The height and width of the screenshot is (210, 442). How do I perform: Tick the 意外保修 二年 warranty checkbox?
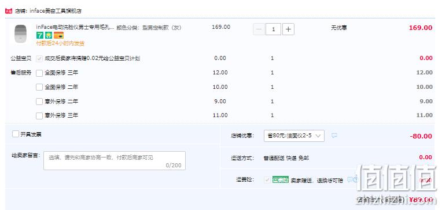[39, 102]
